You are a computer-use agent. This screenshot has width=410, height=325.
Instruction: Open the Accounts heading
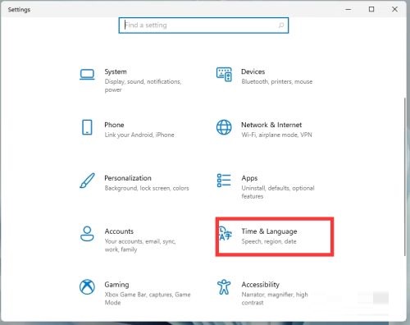119,231
